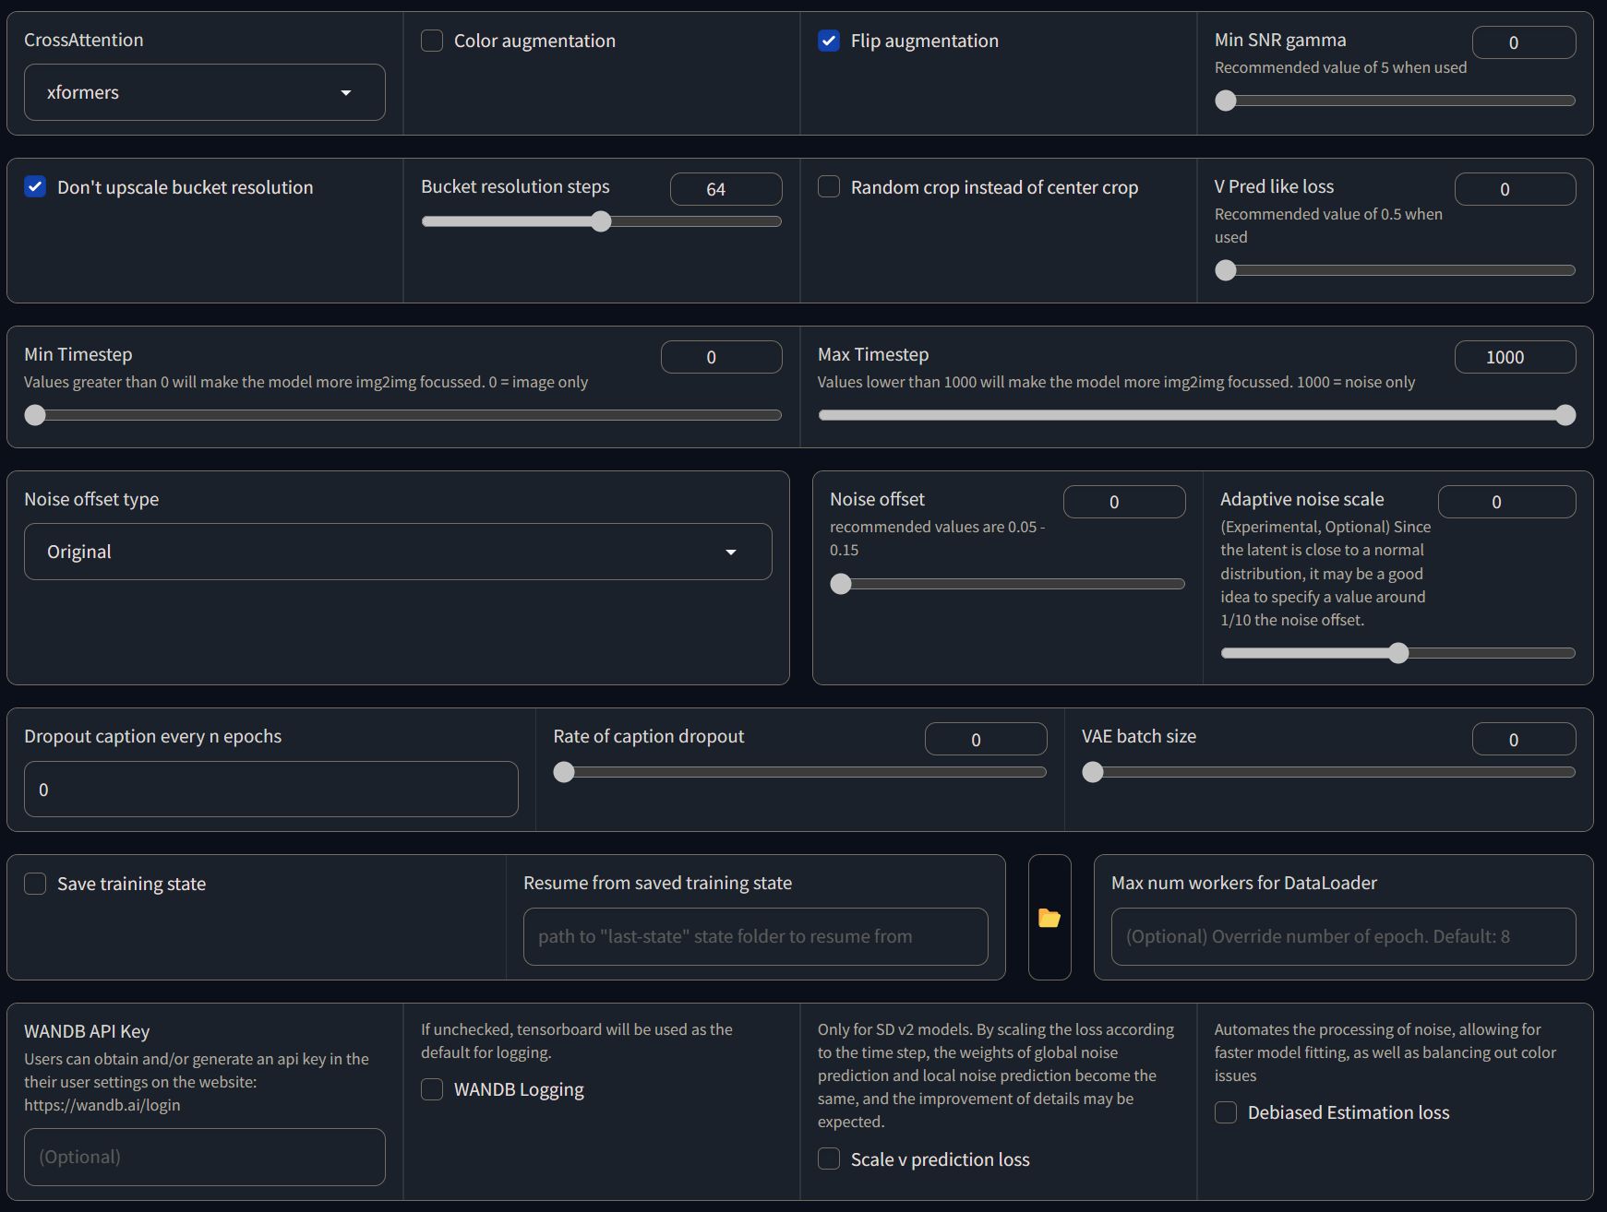The height and width of the screenshot is (1212, 1607).
Task: Adjust Rate of caption dropout slider
Action: [x=799, y=772]
